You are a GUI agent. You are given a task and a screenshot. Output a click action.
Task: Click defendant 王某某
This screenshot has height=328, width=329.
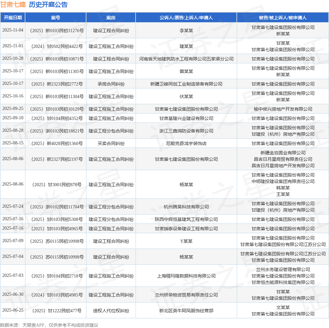tap(283, 194)
